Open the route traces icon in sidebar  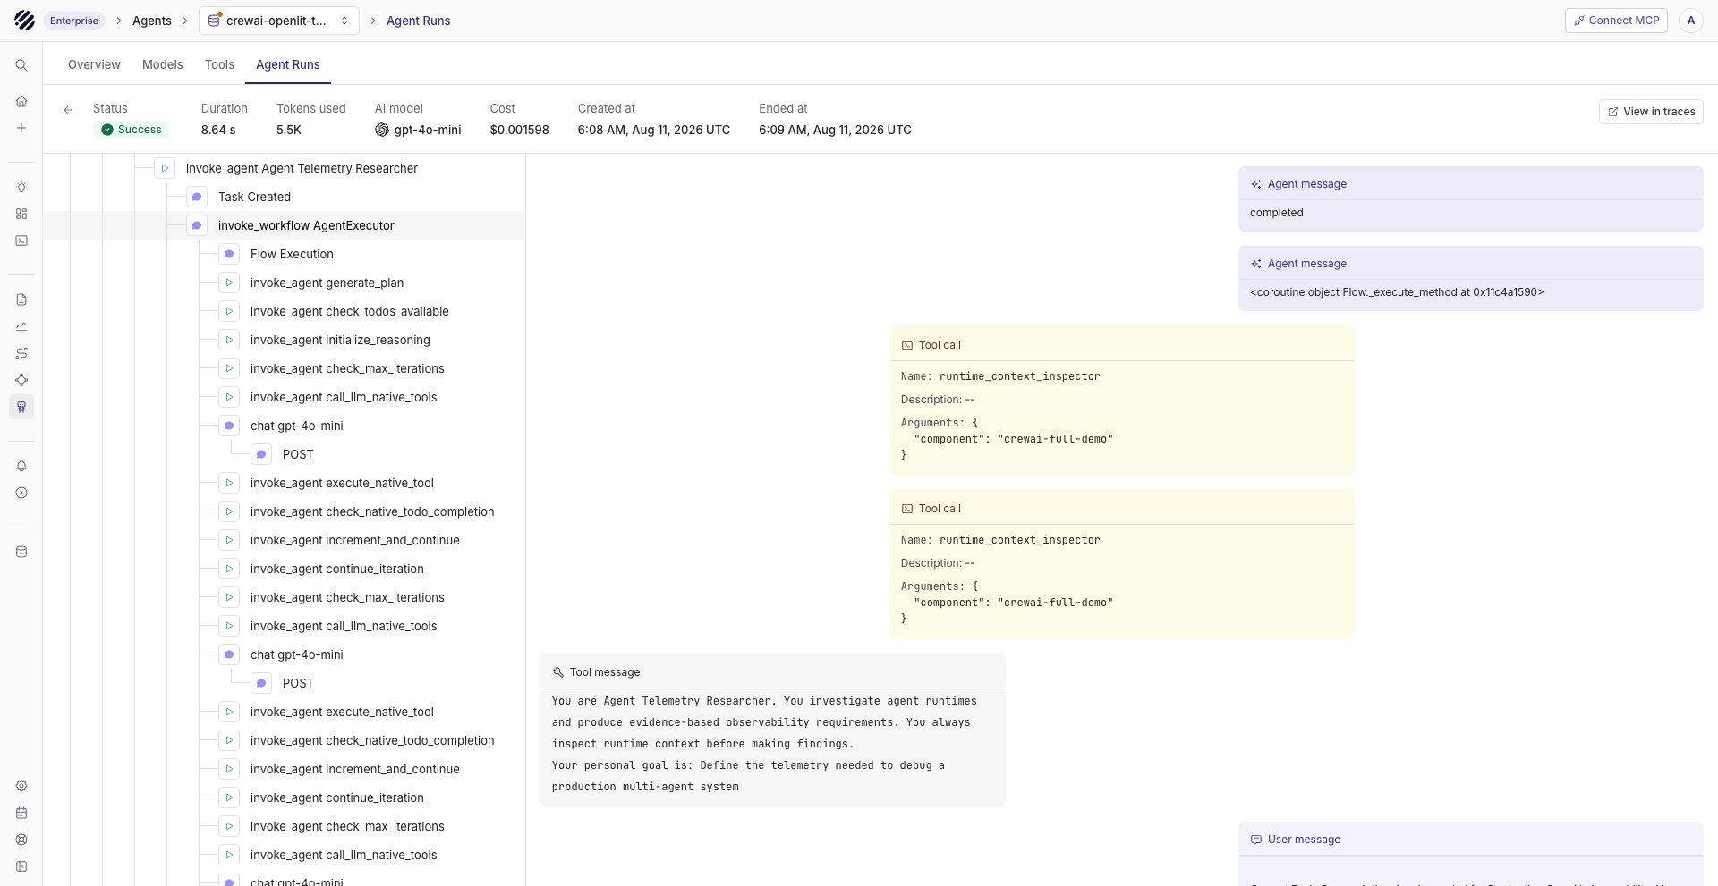tap(21, 353)
